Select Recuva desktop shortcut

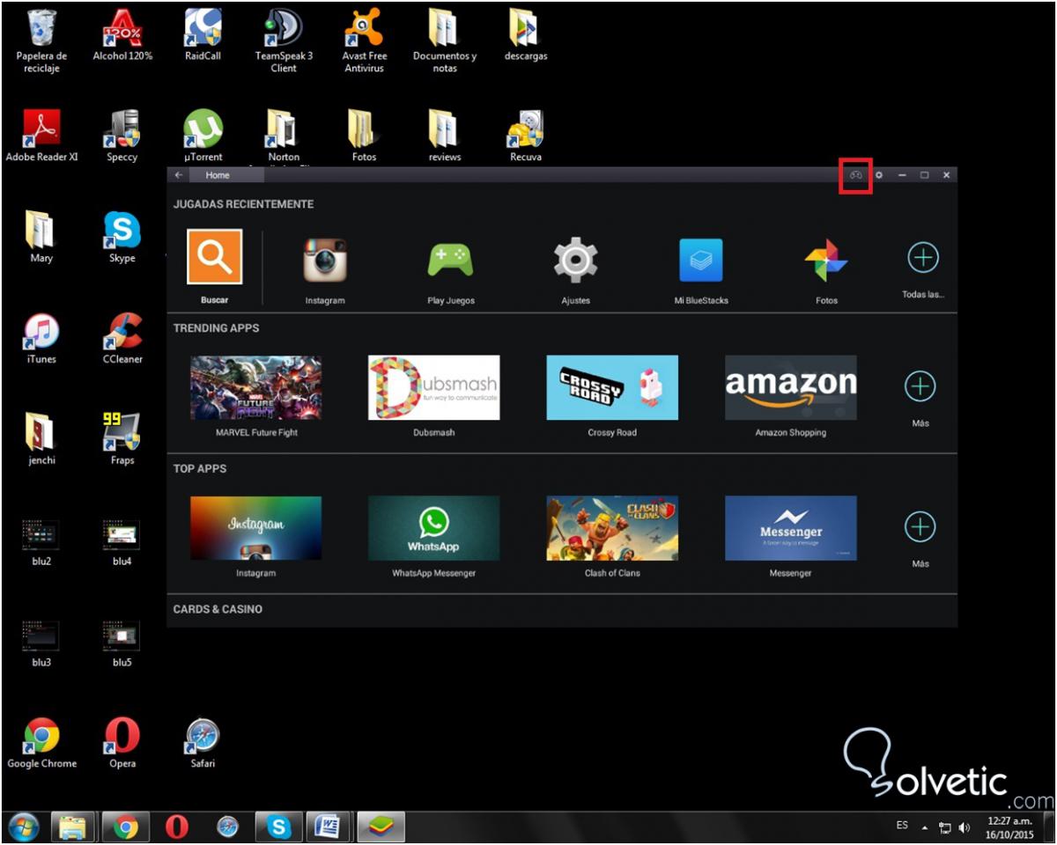click(x=526, y=136)
